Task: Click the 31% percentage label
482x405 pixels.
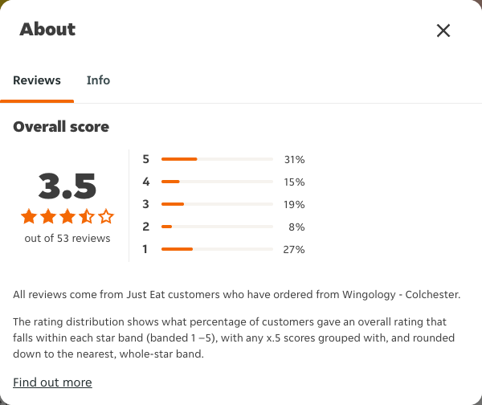Action: pos(294,160)
